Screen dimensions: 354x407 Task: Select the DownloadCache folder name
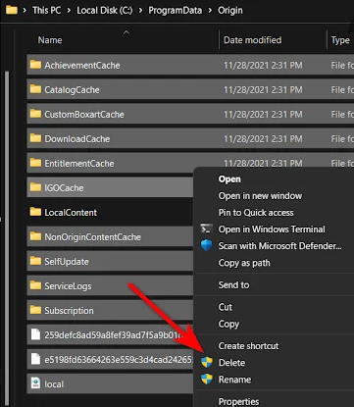77,139
